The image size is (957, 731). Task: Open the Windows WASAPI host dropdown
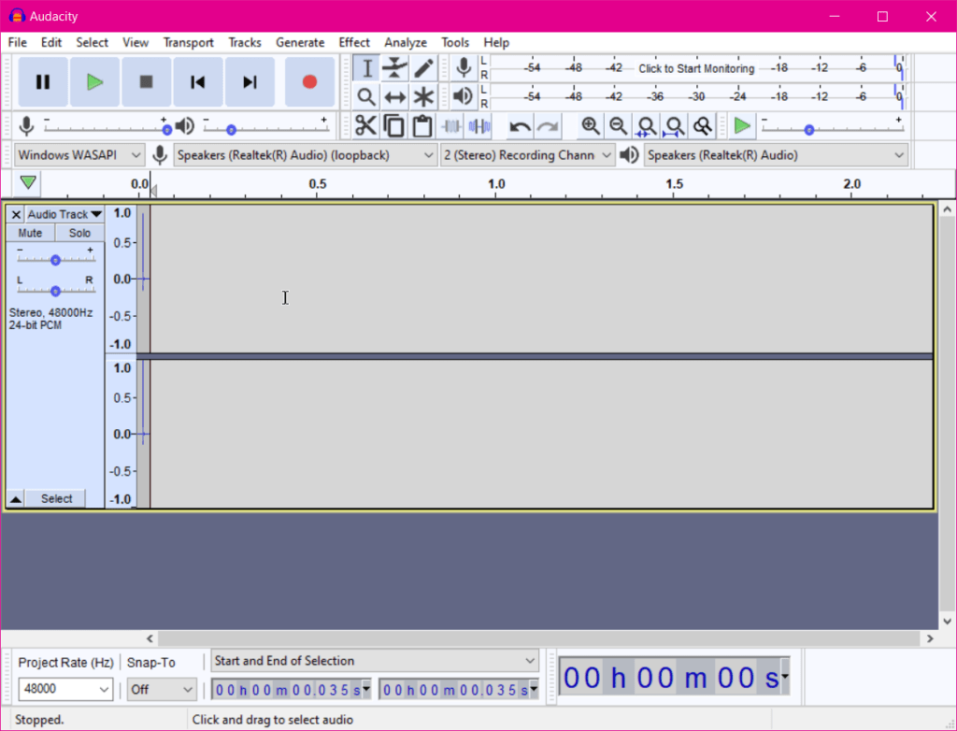[x=79, y=155]
